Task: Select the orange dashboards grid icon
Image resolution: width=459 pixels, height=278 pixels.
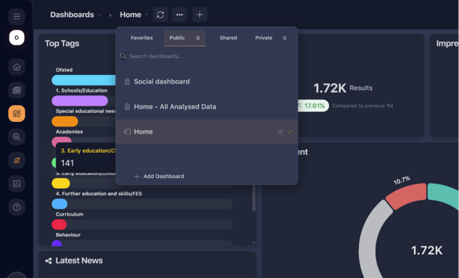Action: click(16, 114)
